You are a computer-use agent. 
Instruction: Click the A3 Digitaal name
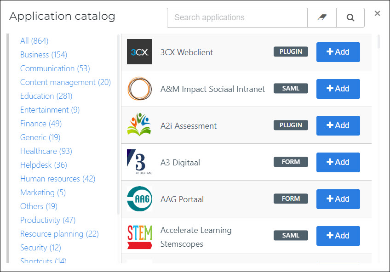[180, 163]
